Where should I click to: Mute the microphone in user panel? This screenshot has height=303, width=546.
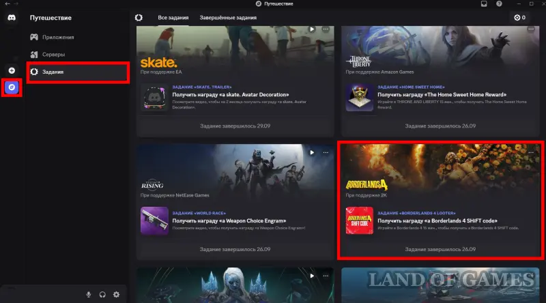(88, 294)
